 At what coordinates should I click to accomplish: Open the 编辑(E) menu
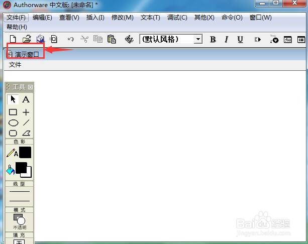pos(42,18)
